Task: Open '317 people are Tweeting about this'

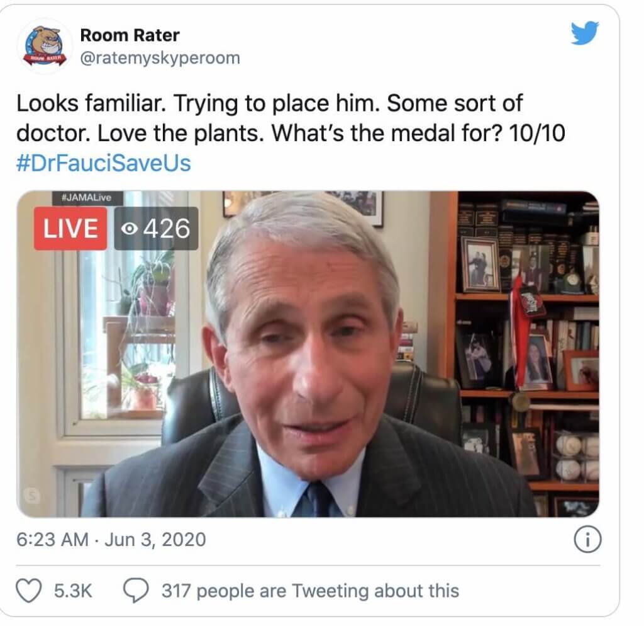Action: point(311,591)
